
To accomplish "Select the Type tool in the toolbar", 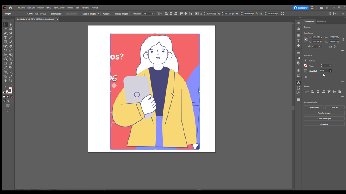I will 5,37.
